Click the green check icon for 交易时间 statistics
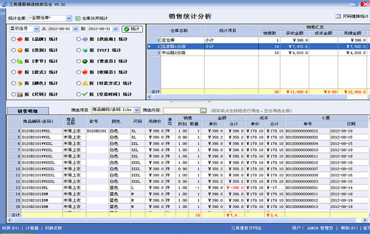This screenshot has height=234, width=370. (85, 94)
